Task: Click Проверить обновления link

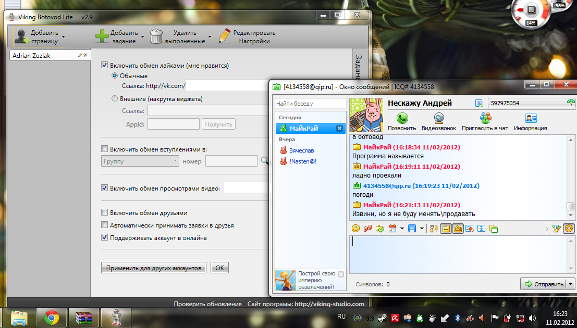Action: pos(208,304)
